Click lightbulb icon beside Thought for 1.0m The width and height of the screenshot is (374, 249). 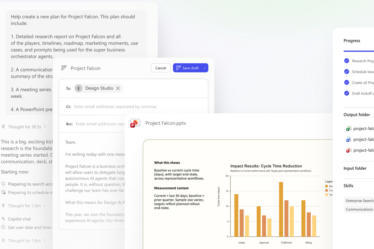pos(4,206)
